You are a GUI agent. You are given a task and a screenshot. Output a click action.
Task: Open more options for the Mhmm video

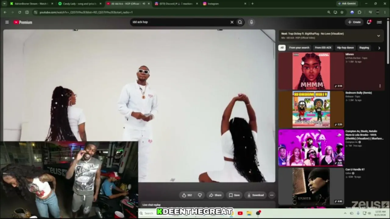(x=380, y=86)
